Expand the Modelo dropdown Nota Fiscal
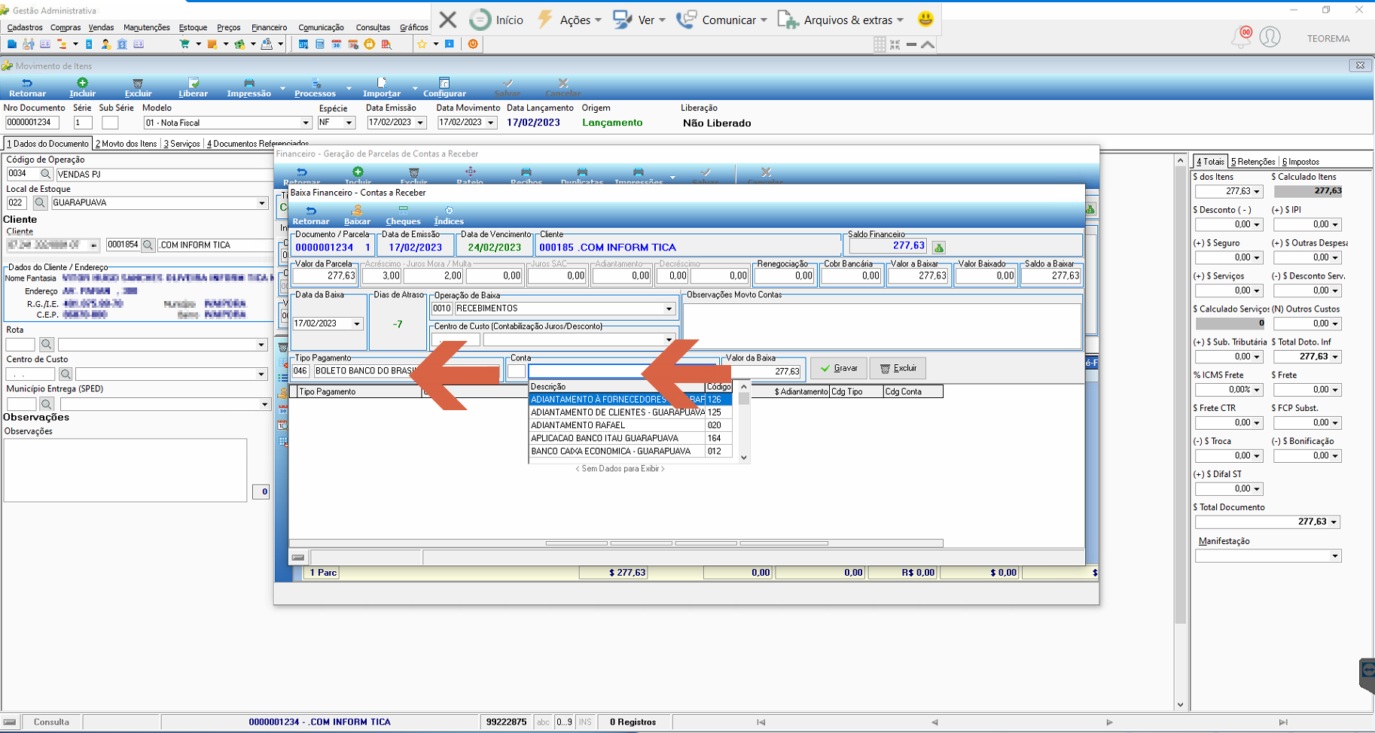Screen dimensions: 1375x733 [306, 123]
